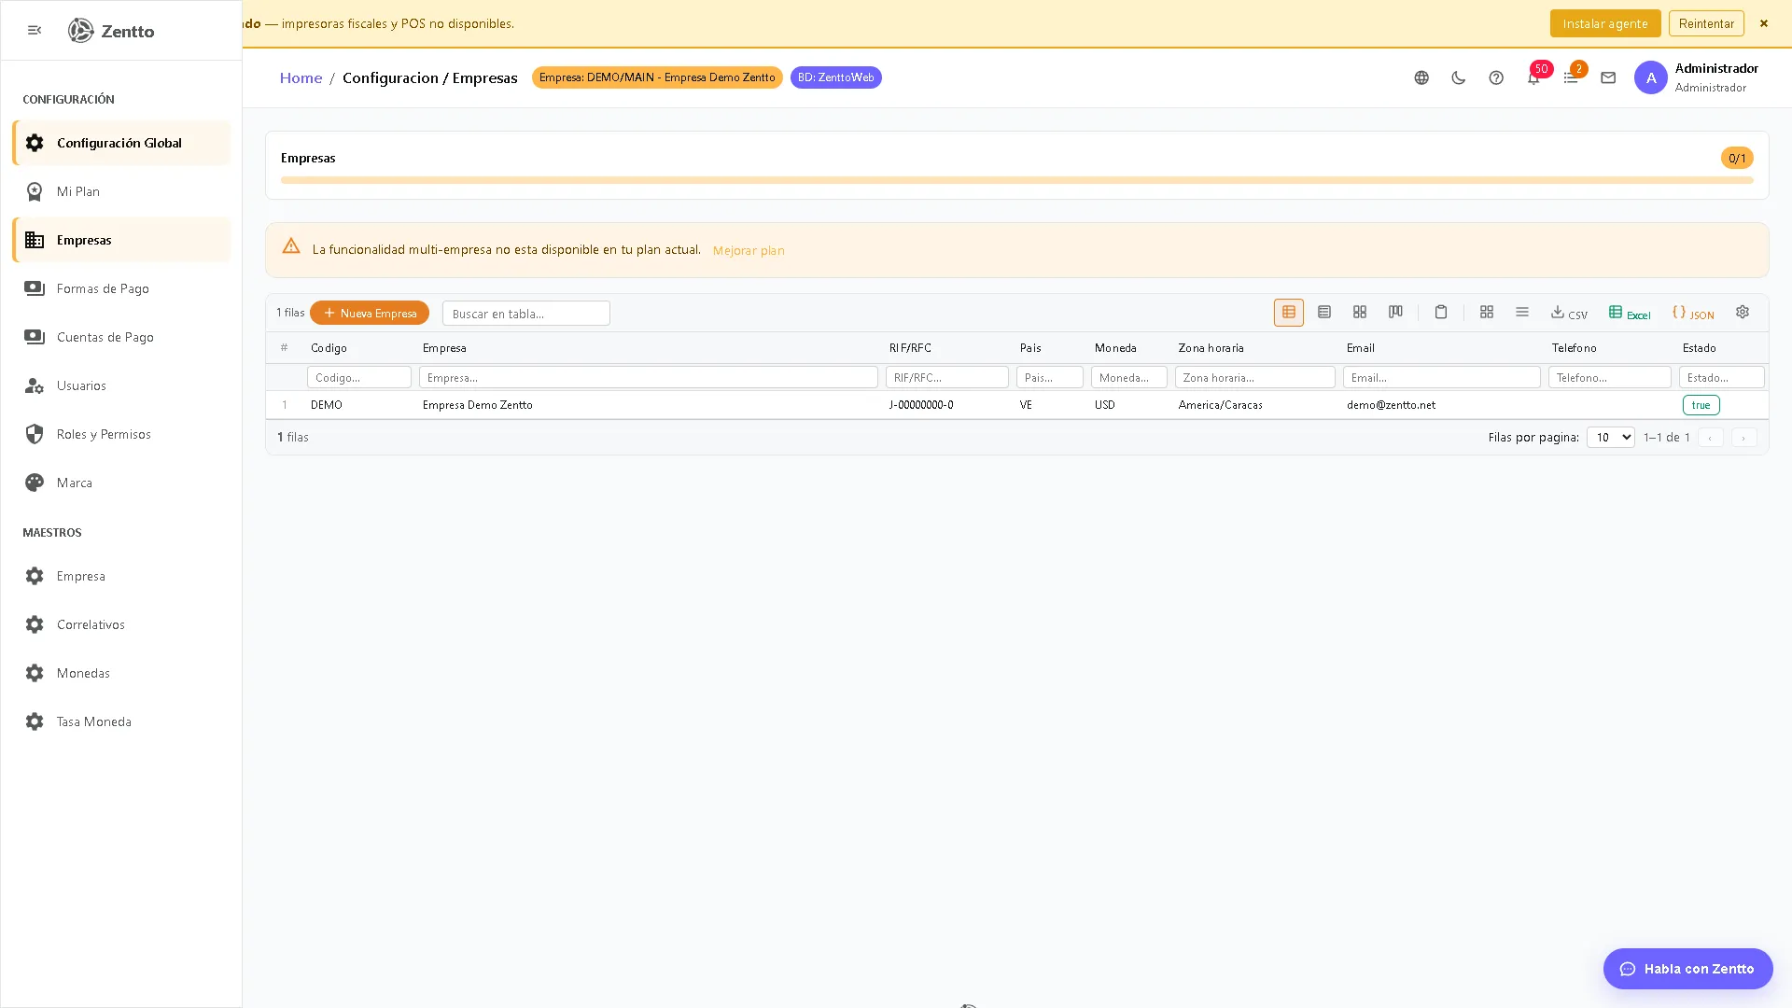1792x1008 pixels.
Task: Open the Administrador user avatar
Action: [1650, 78]
